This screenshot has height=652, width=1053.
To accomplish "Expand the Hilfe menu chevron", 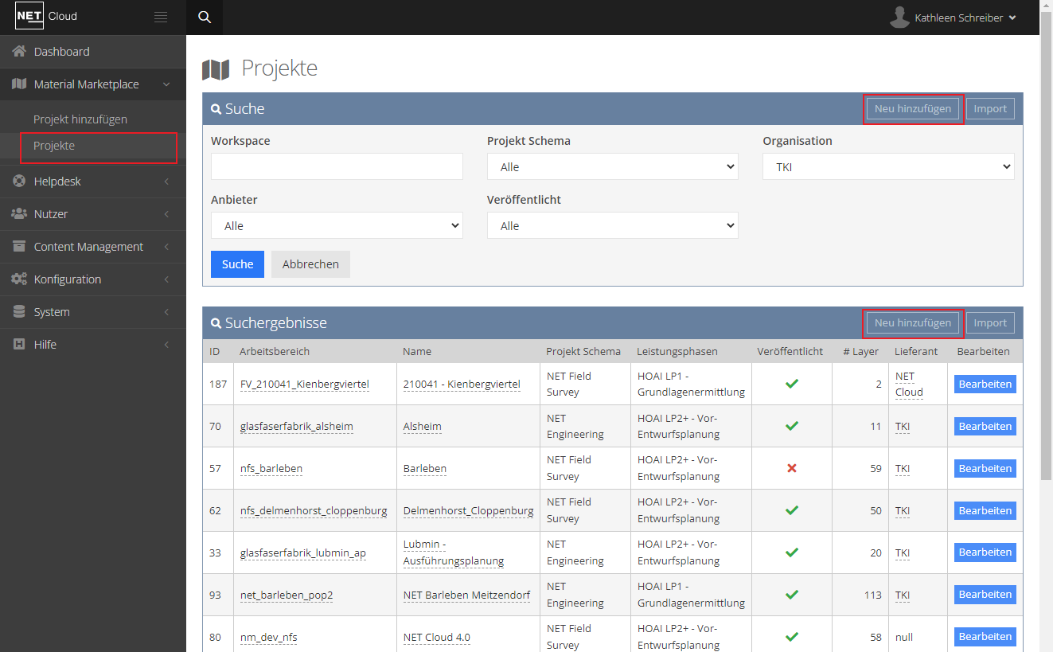I will point(166,345).
